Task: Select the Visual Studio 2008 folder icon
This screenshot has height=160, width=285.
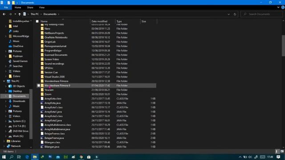Action: click(42, 77)
